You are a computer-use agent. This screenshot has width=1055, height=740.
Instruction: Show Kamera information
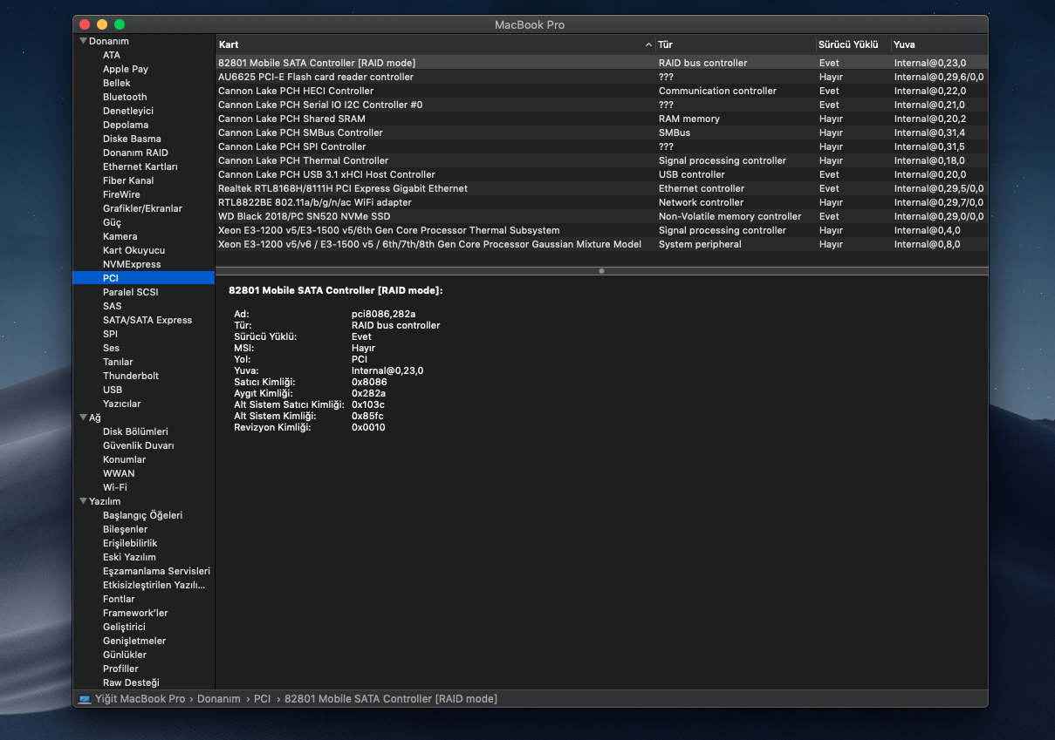tap(120, 236)
